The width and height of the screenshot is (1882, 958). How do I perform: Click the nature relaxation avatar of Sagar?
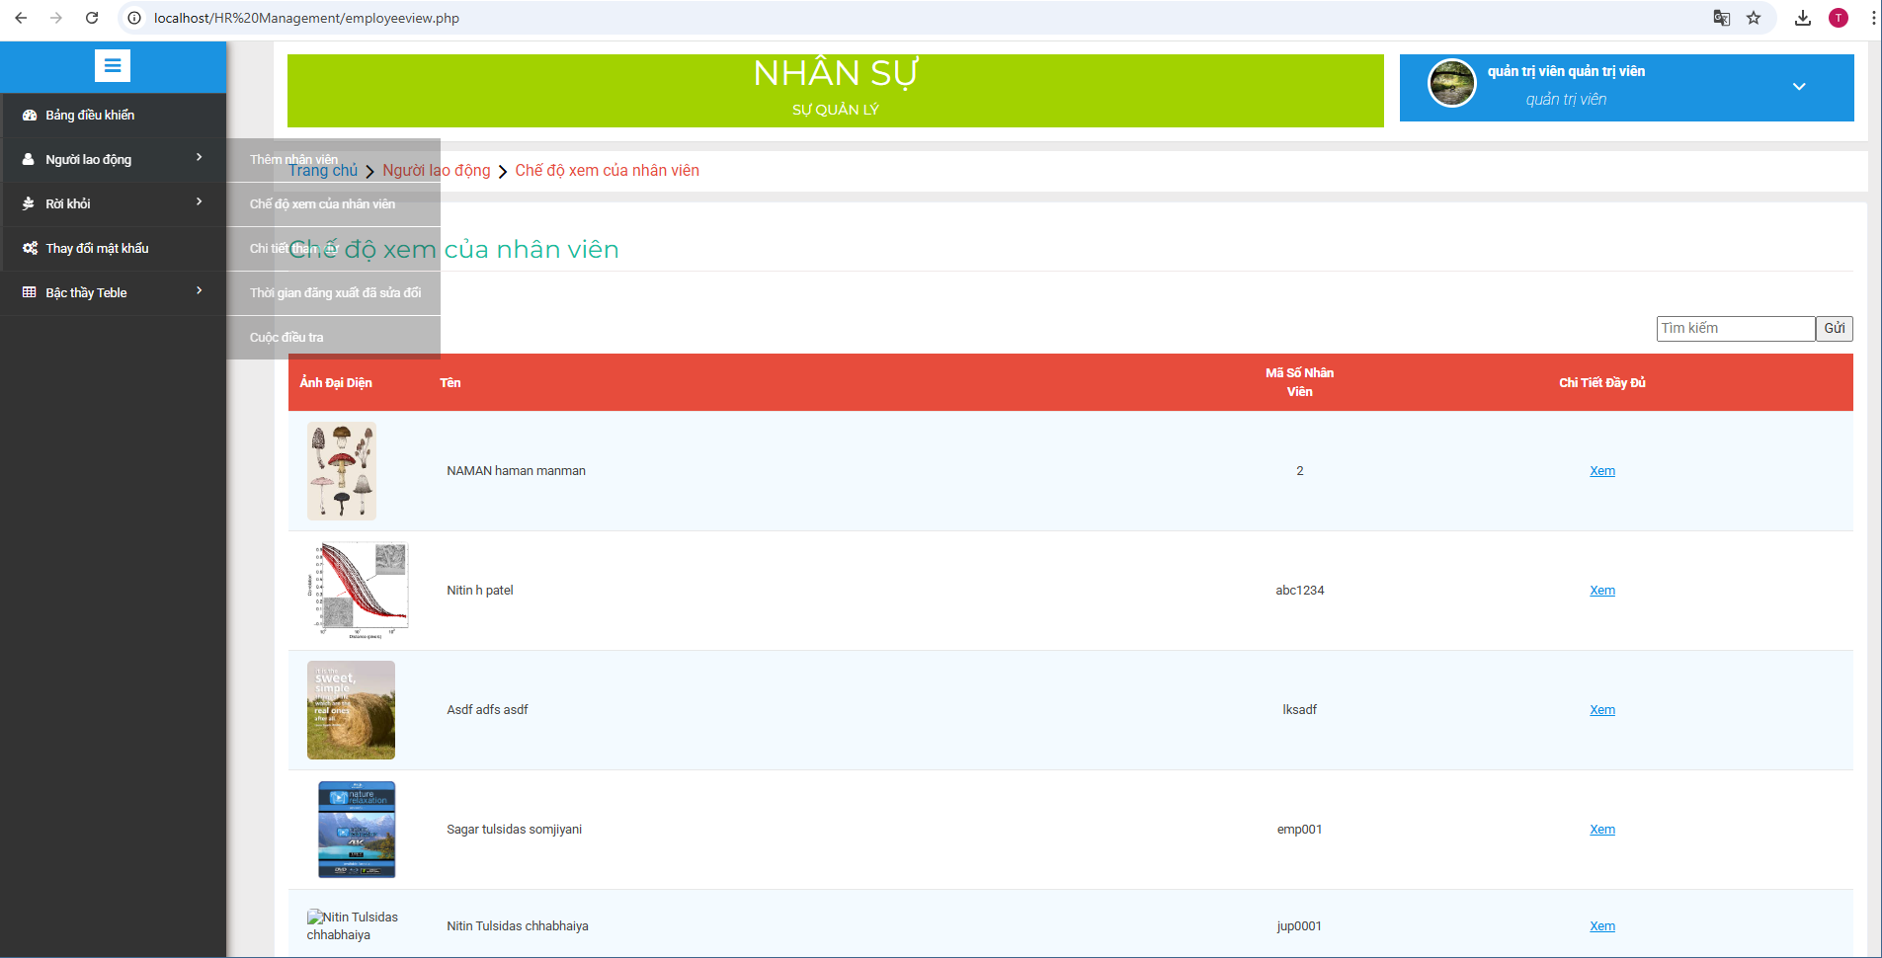pos(357,830)
